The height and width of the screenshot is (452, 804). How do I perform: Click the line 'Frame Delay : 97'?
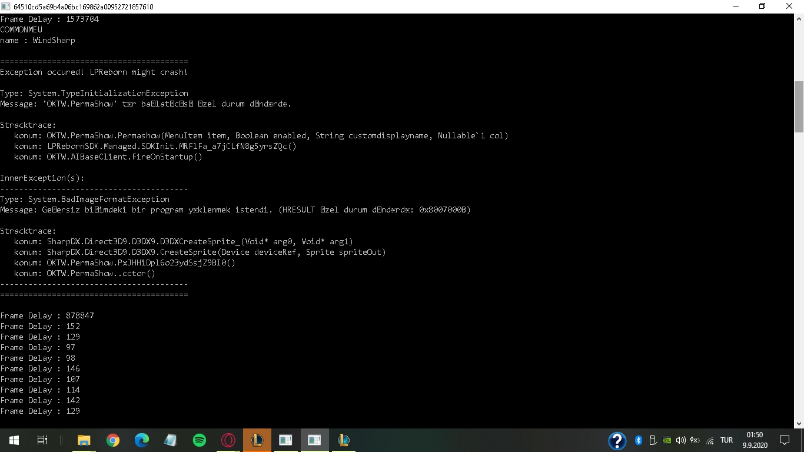pos(38,347)
